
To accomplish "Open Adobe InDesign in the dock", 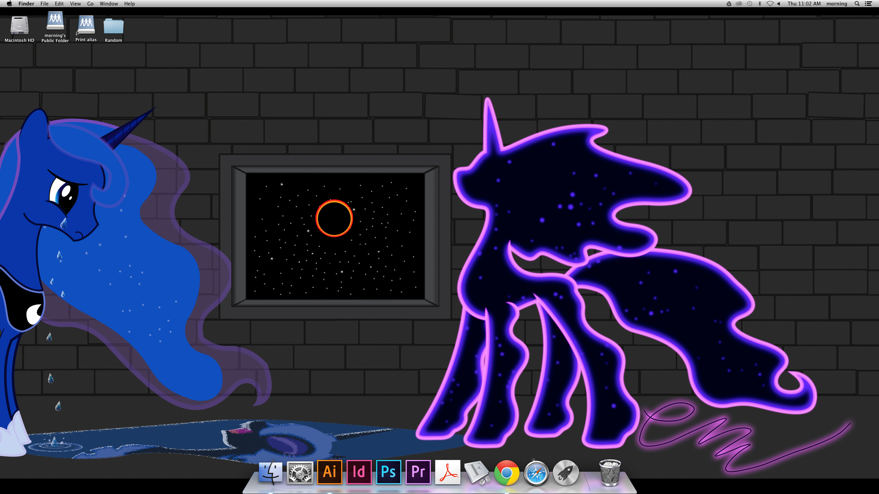I will click(359, 472).
